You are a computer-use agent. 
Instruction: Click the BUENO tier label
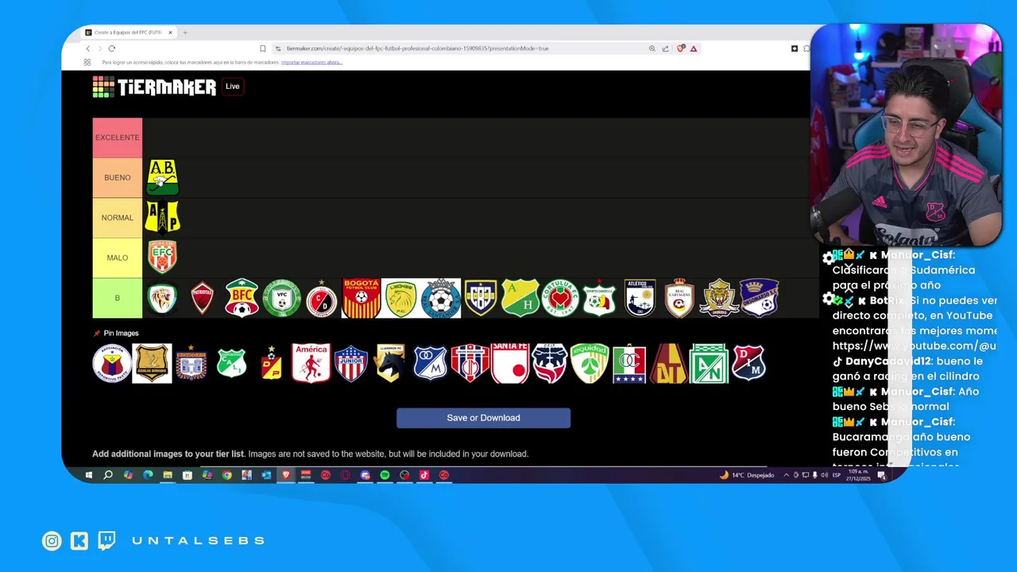pos(117,177)
